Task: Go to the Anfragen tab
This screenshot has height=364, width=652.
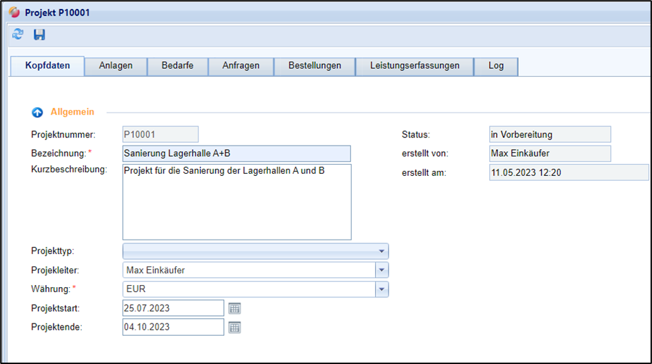Action: 240,66
